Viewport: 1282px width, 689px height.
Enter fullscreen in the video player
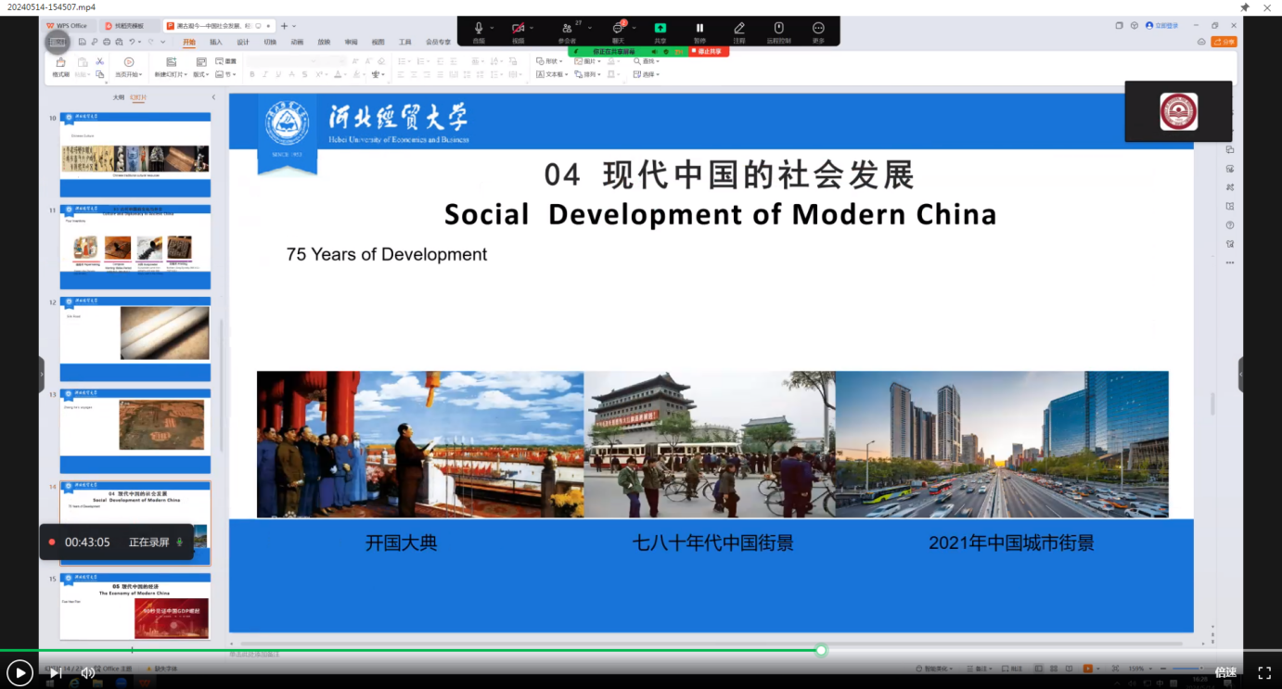(x=1264, y=672)
